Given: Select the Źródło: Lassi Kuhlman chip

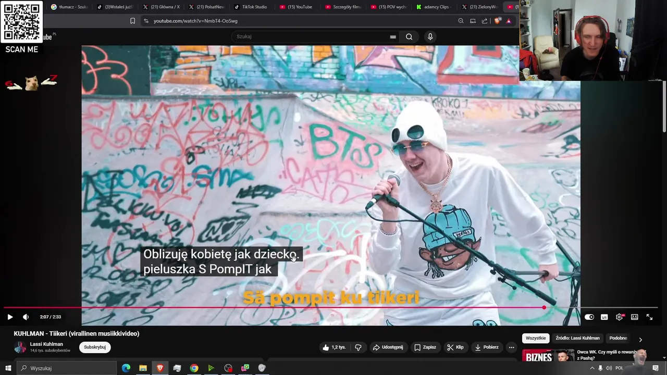Looking at the screenshot, I should [x=577, y=338].
